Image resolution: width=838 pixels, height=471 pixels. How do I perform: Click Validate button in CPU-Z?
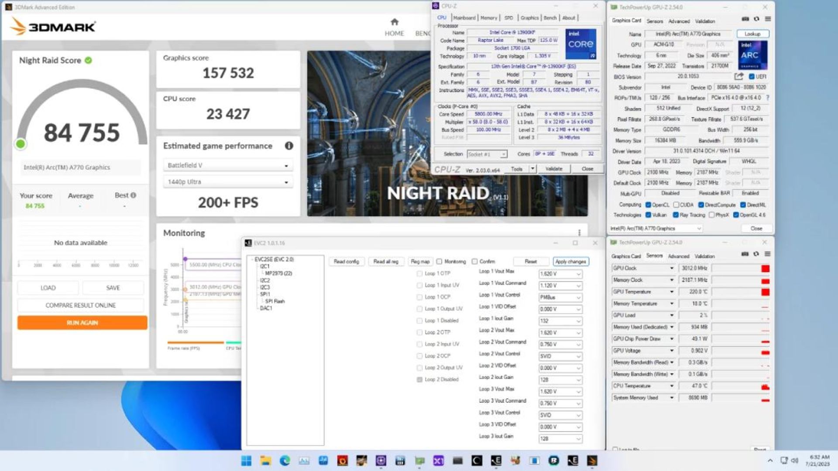click(554, 169)
